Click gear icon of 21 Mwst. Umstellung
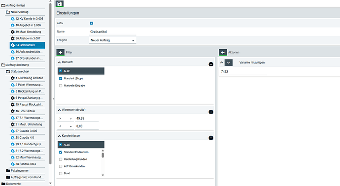 pyautogui.click(x=13, y=124)
